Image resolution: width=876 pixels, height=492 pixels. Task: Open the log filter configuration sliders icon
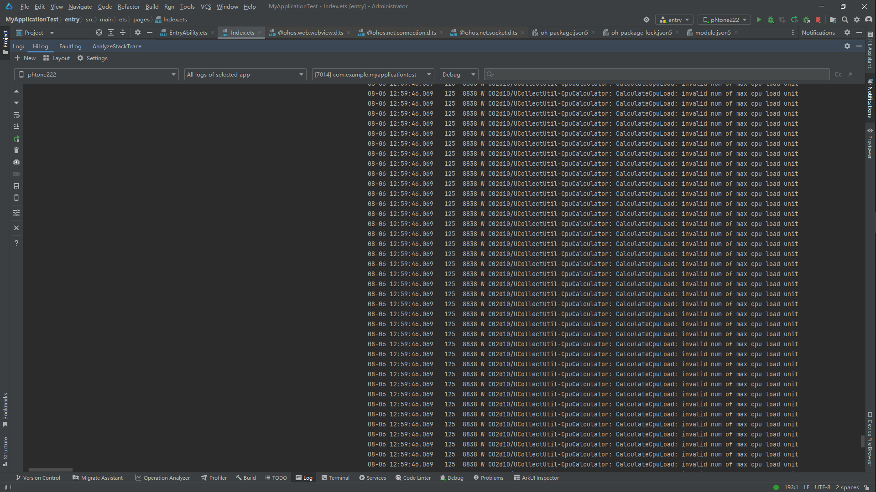(16, 213)
